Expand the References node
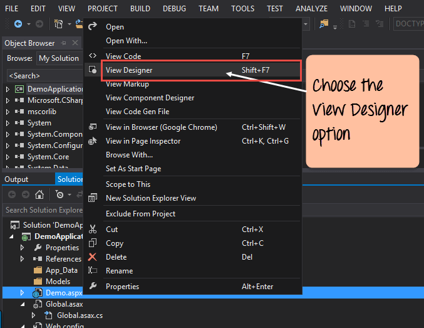Image resolution: width=424 pixels, height=328 pixels. point(23,259)
